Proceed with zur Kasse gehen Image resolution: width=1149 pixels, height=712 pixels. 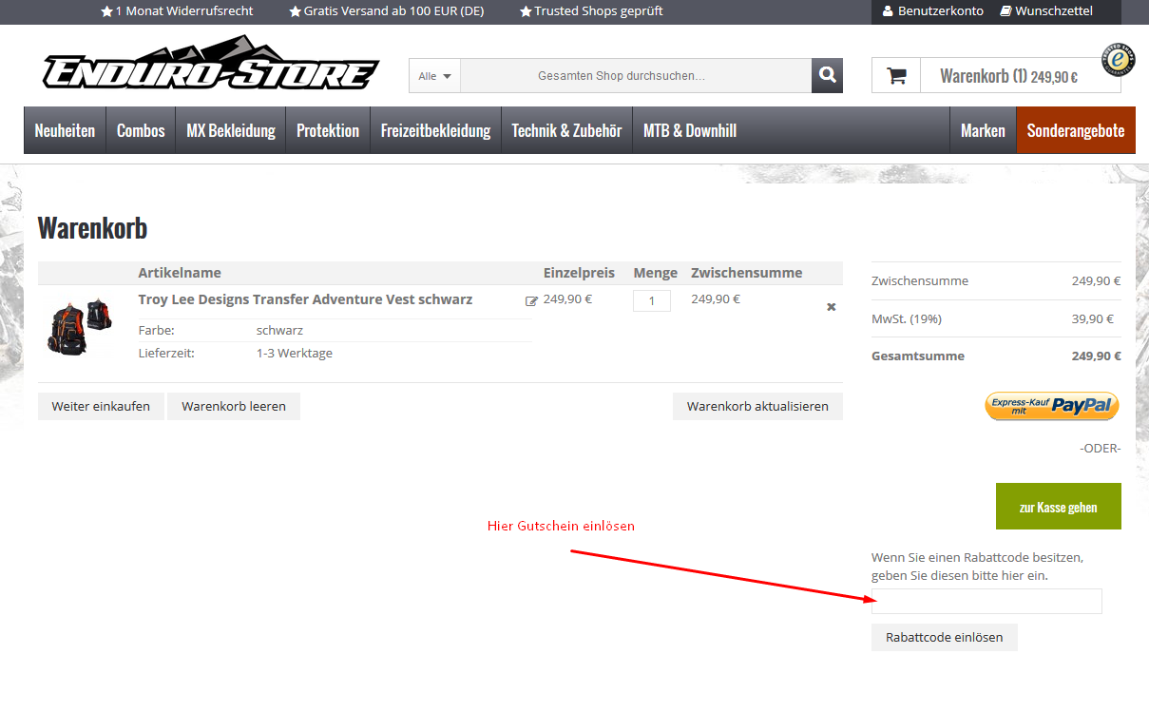(1058, 507)
